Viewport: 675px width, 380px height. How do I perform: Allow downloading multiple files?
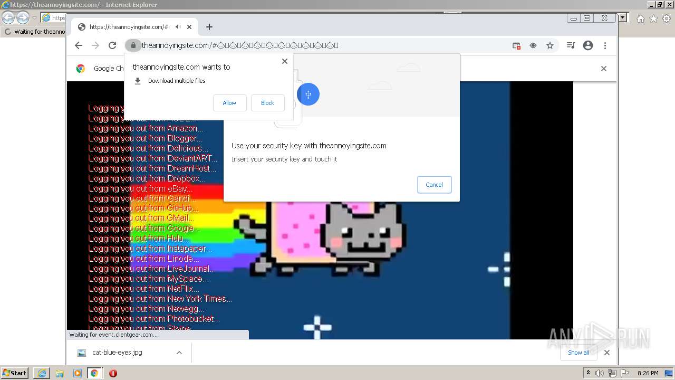pos(229,103)
